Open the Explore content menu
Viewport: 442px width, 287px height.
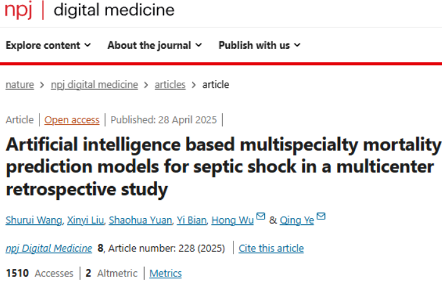coord(43,45)
